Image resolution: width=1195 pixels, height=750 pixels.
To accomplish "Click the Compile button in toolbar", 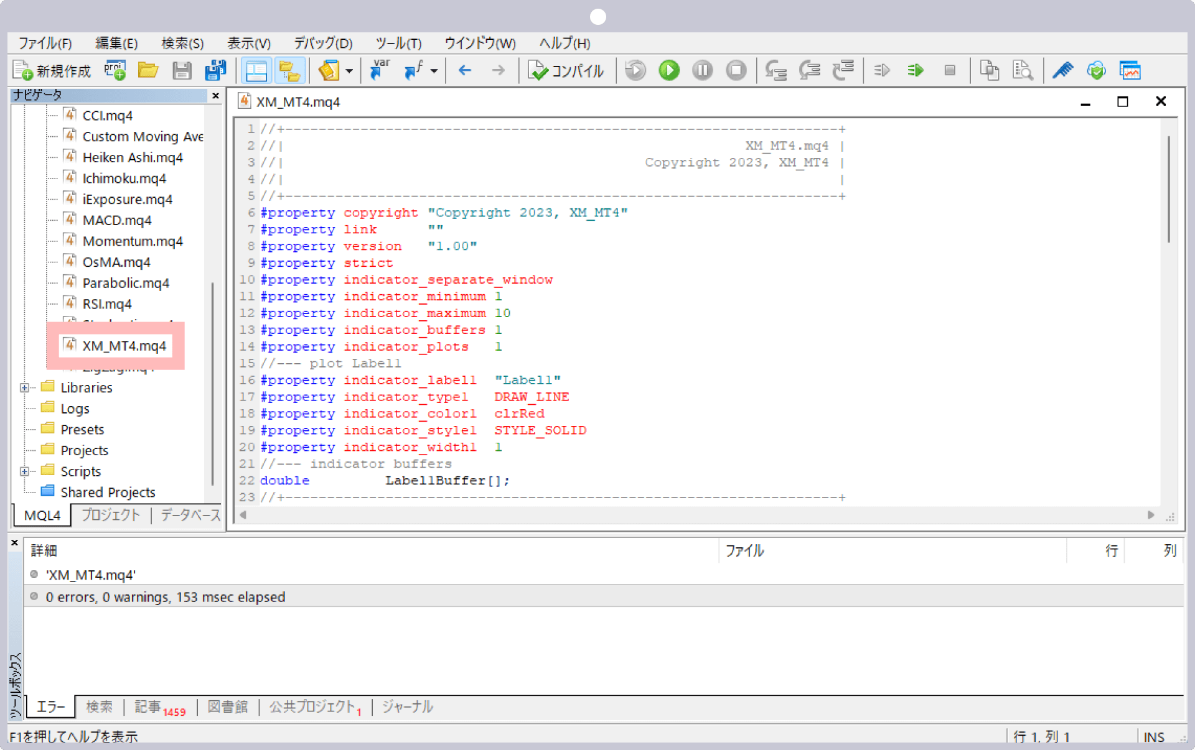I will (x=566, y=71).
